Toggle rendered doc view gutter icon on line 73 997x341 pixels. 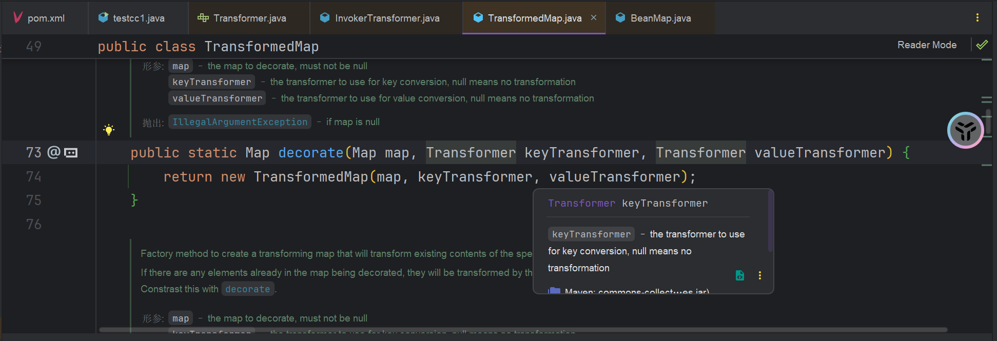coord(71,153)
